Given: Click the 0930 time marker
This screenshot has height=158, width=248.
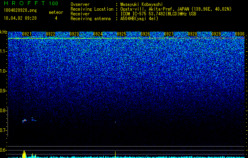Looking at the screenshot, I should click(240, 34).
